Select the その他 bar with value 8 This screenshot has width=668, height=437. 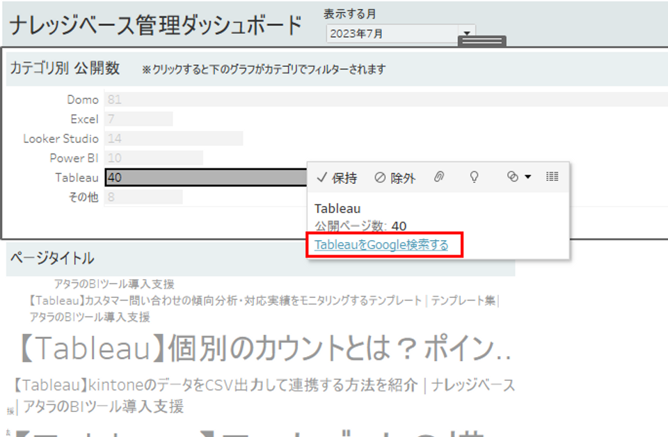point(143,197)
